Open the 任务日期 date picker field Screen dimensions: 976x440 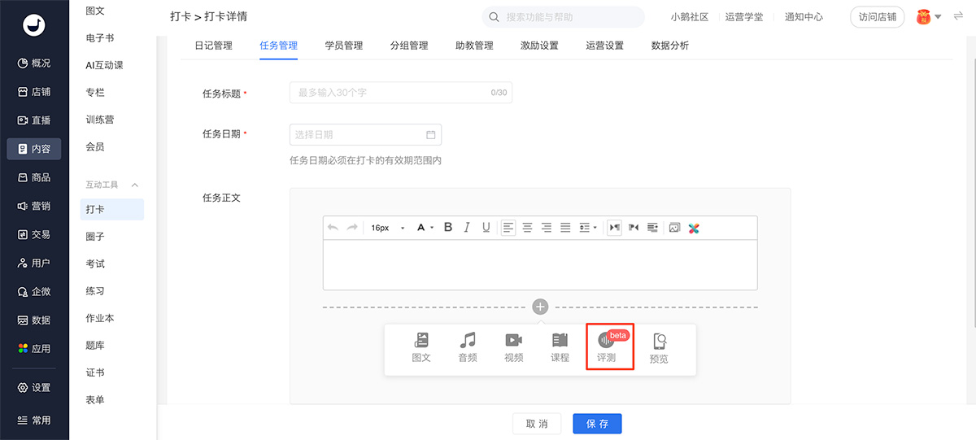click(x=365, y=135)
